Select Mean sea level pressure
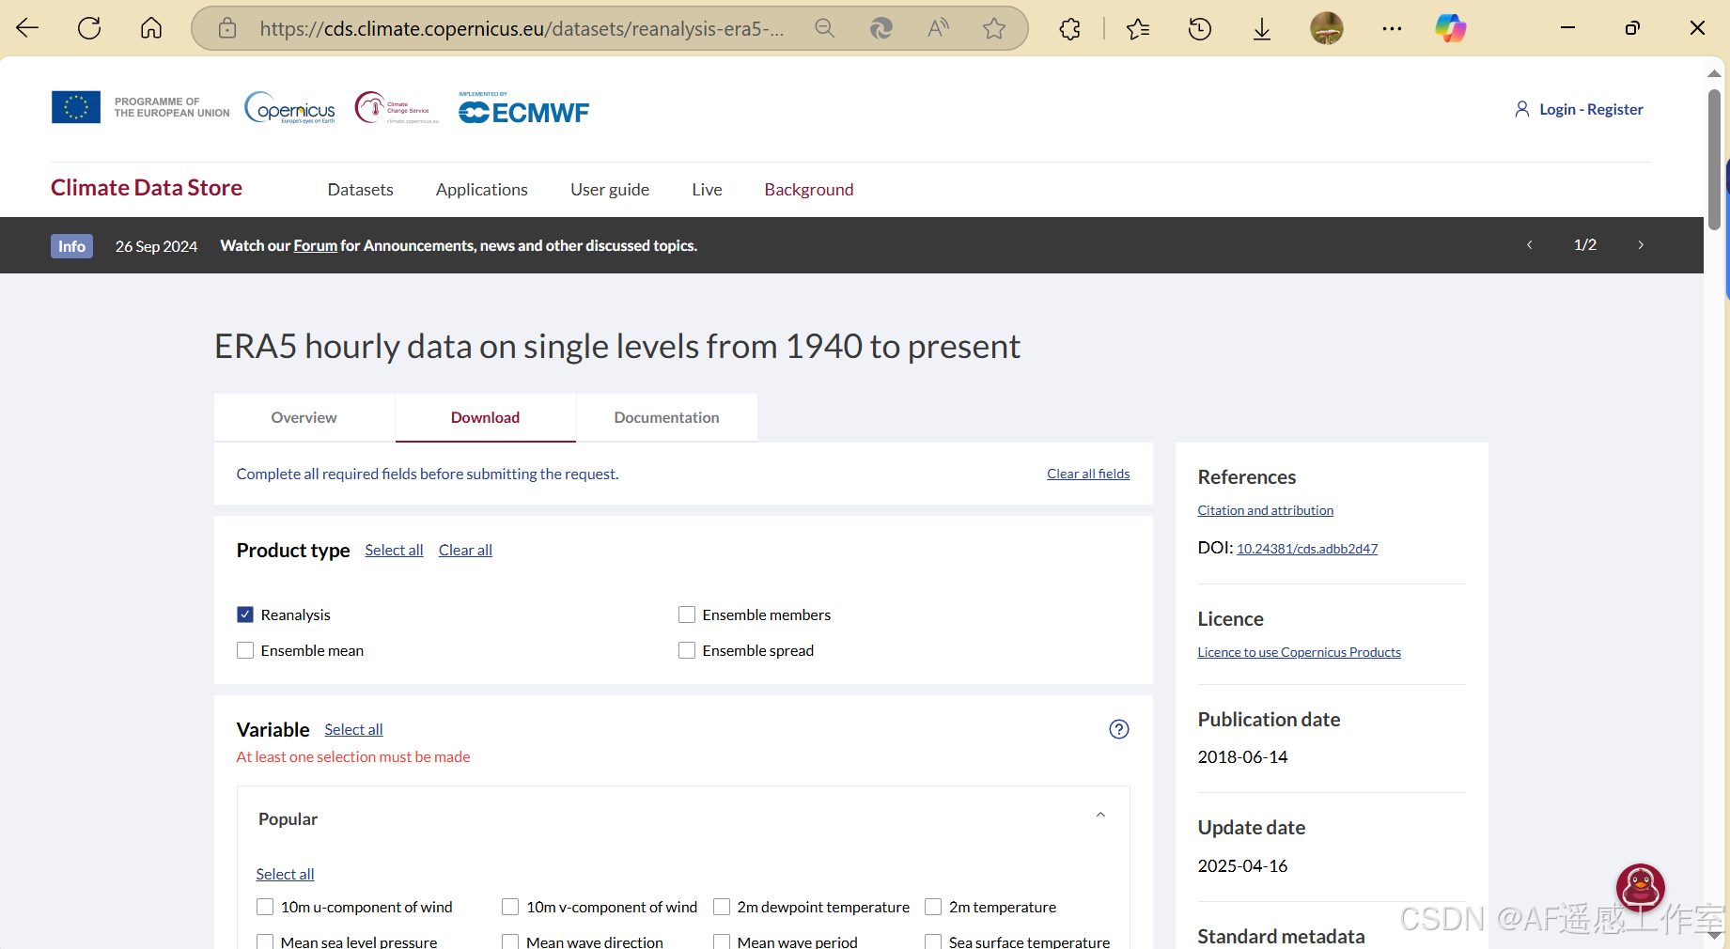The width and height of the screenshot is (1730, 949). (x=265, y=941)
